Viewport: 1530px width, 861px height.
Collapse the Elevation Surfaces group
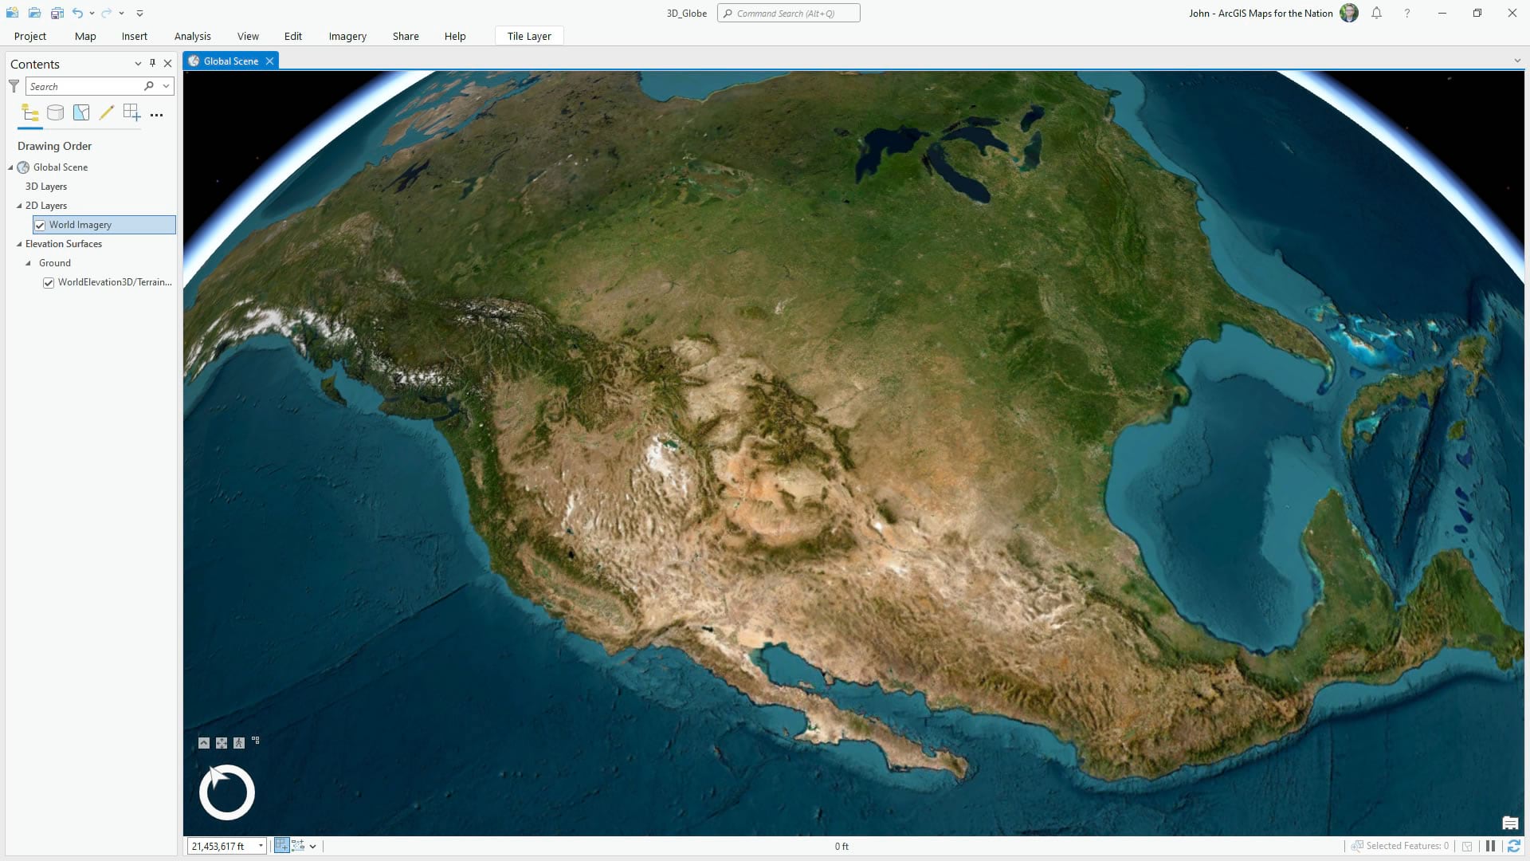point(19,244)
